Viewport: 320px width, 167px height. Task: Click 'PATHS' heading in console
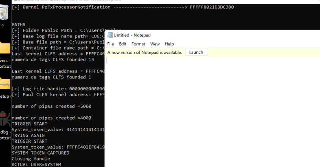pyautogui.click(x=18, y=25)
